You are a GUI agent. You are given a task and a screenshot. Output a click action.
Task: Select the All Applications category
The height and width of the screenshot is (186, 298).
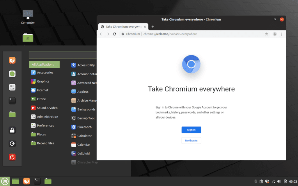44,65
